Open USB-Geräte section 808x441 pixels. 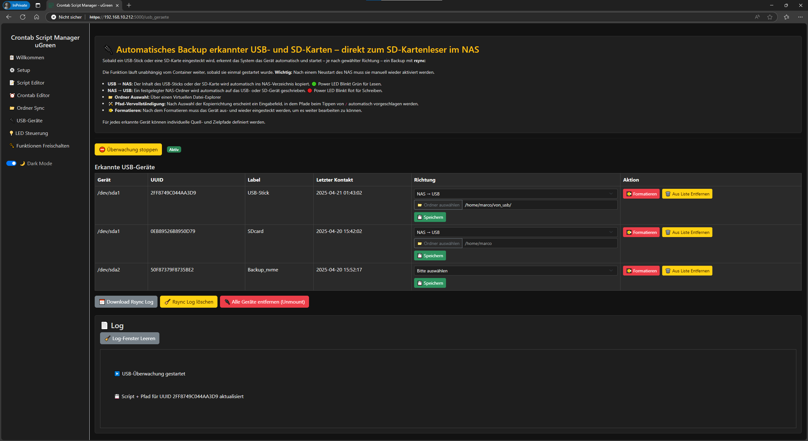(26, 120)
